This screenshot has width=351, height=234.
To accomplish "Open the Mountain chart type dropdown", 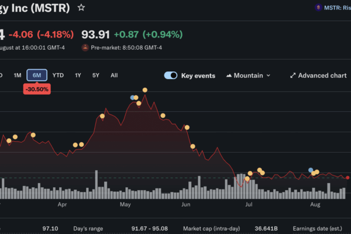I will point(248,75).
